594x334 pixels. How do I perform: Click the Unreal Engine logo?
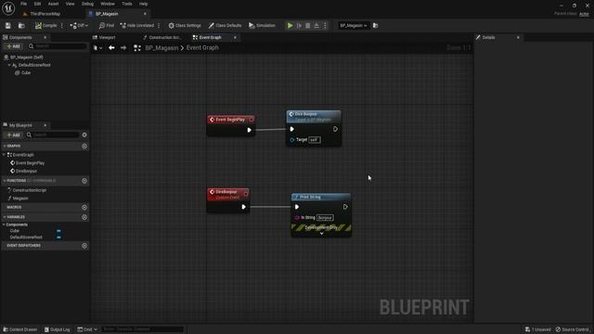(x=8, y=8)
